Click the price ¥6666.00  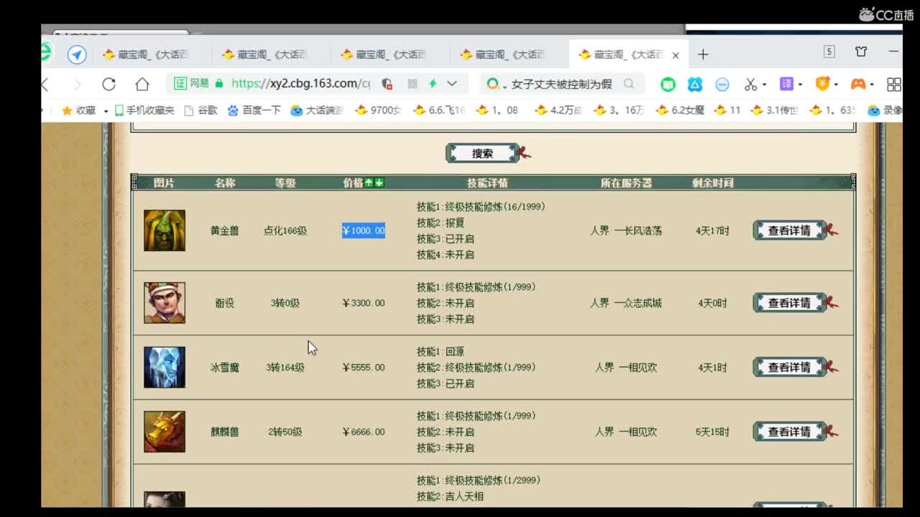(363, 432)
